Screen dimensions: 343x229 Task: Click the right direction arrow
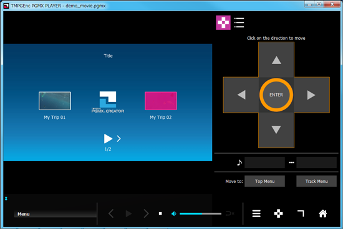click(311, 95)
